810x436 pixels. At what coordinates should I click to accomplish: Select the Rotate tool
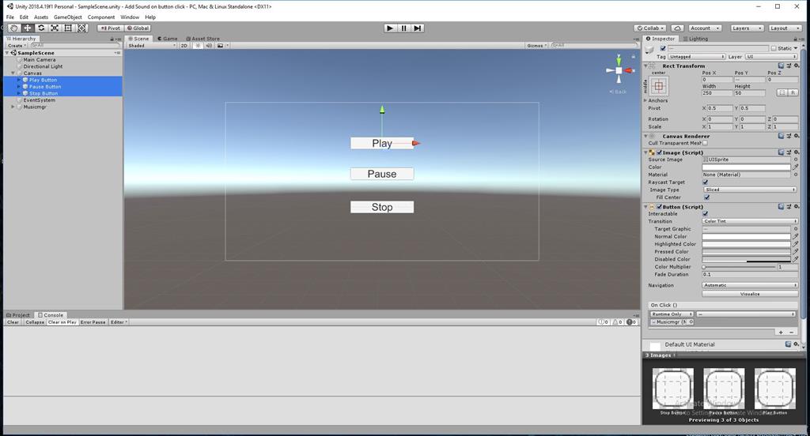coord(41,28)
